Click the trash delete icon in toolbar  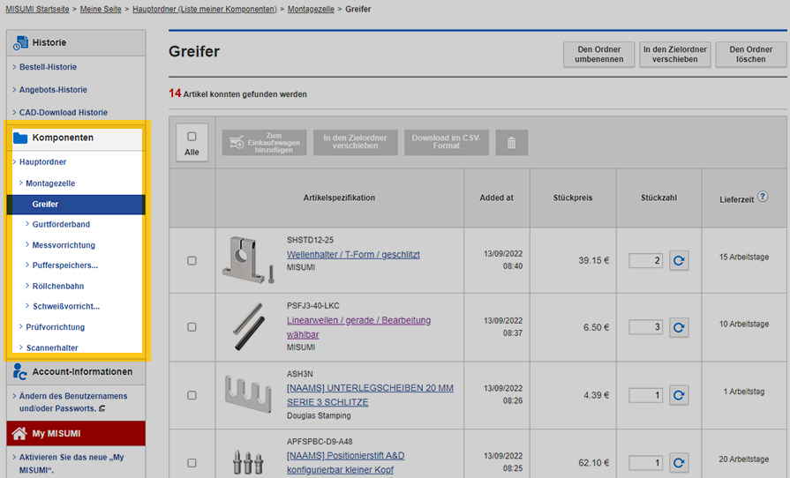pyautogui.click(x=511, y=143)
